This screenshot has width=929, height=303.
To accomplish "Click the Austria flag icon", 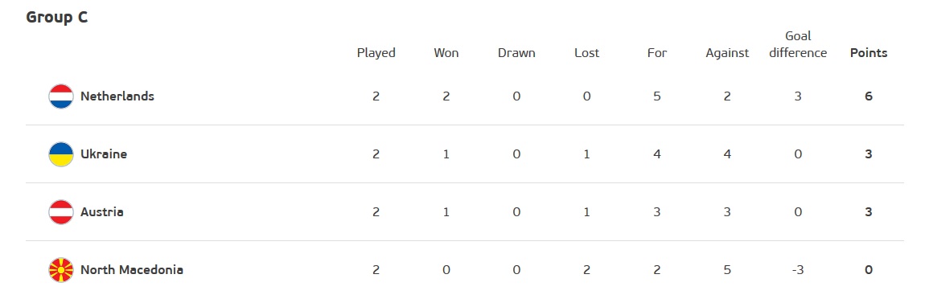I will 61,212.
